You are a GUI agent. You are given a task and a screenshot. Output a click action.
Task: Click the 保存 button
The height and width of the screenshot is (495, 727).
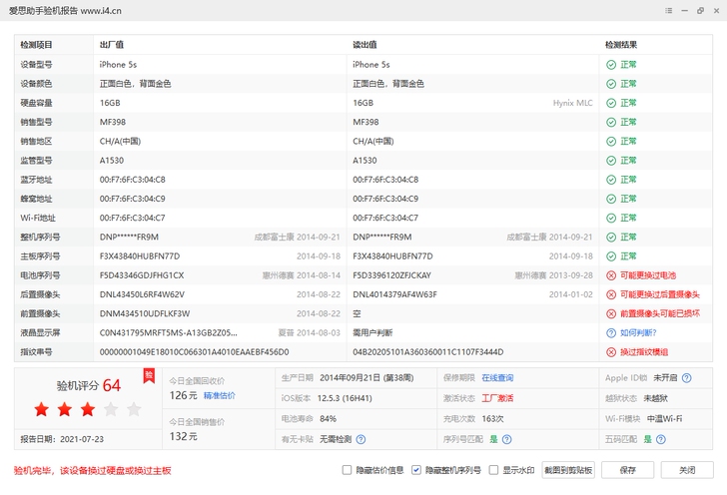[x=628, y=470]
